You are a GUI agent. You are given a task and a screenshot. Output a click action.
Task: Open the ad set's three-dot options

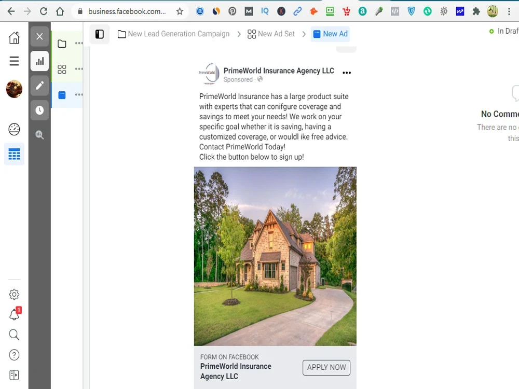click(79, 69)
